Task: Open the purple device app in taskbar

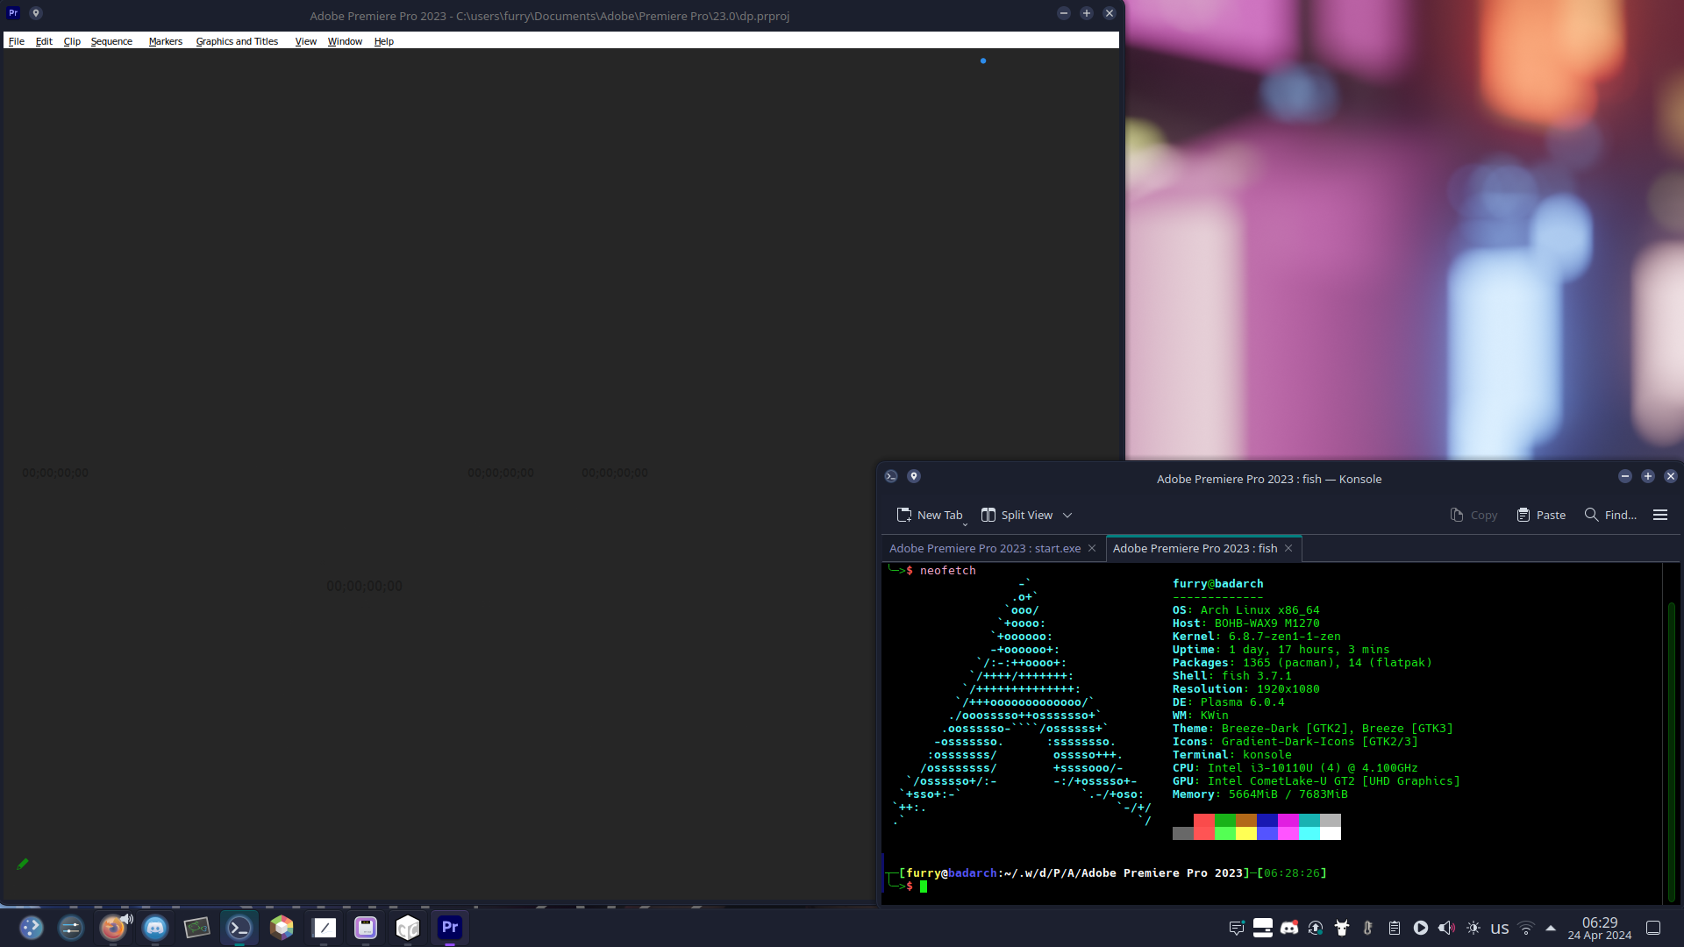Action: (x=366, y=928)
